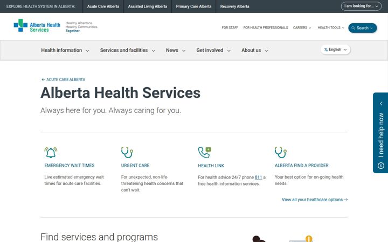Screen dimensions: 388x242
Task: Expand the News menu
Action: click(176, 51)
